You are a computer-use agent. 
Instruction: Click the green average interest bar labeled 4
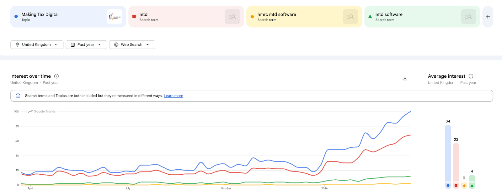coord(472,178)
